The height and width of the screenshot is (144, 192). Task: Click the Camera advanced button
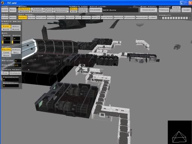175,11
